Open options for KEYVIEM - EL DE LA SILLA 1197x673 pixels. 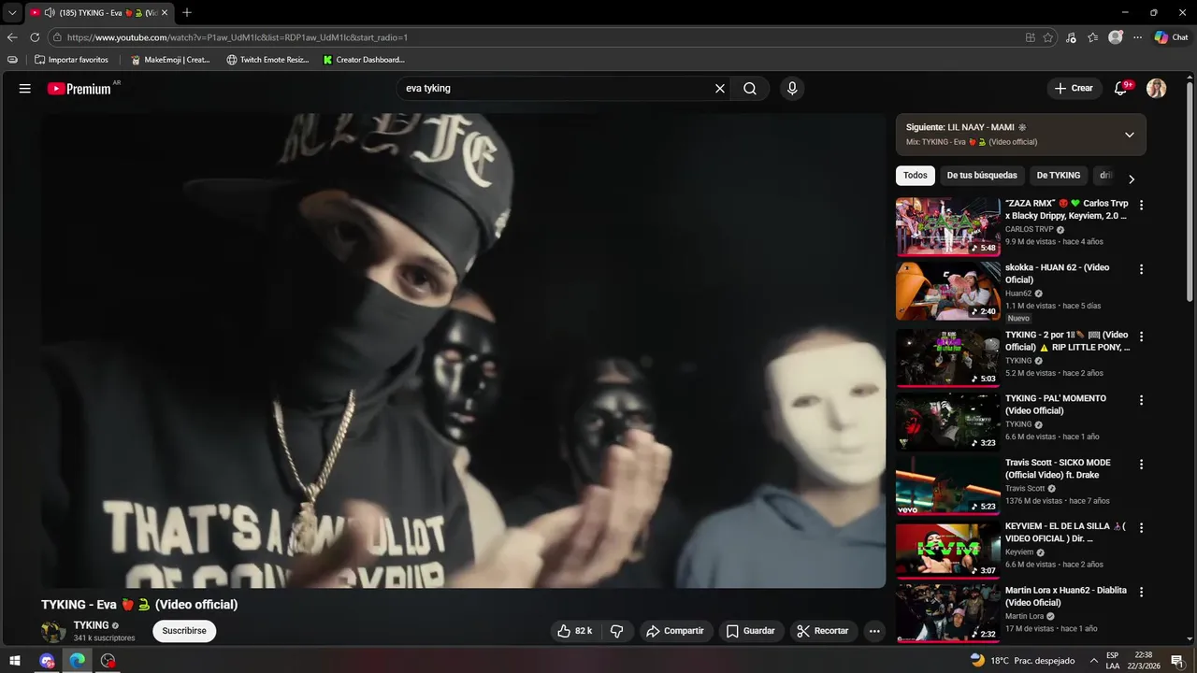click(x=1141, y=528)
